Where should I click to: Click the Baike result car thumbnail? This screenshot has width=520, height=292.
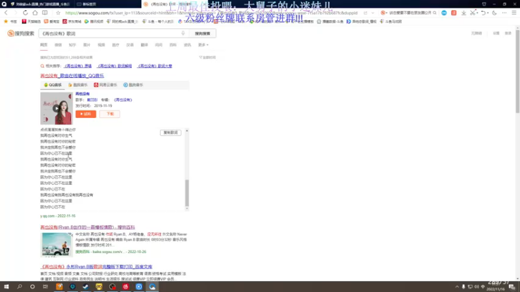pyautogui.click(x=57, y=245)
